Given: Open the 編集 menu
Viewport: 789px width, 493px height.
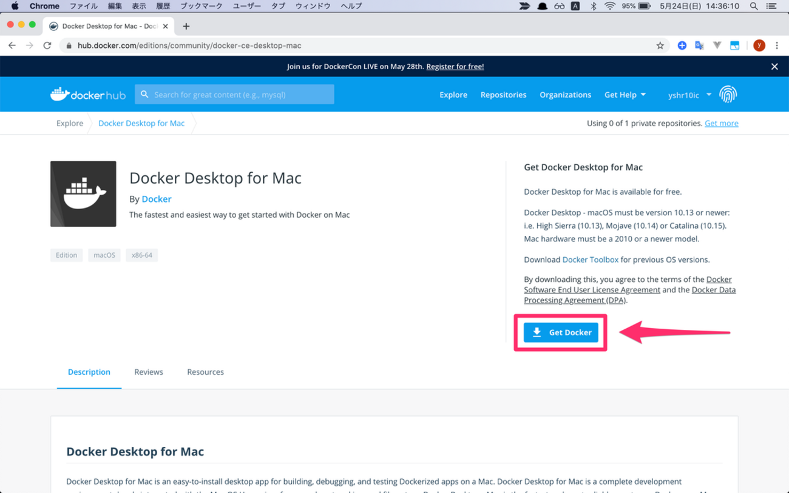Looking at the screenshot, I should pos(115,6).
